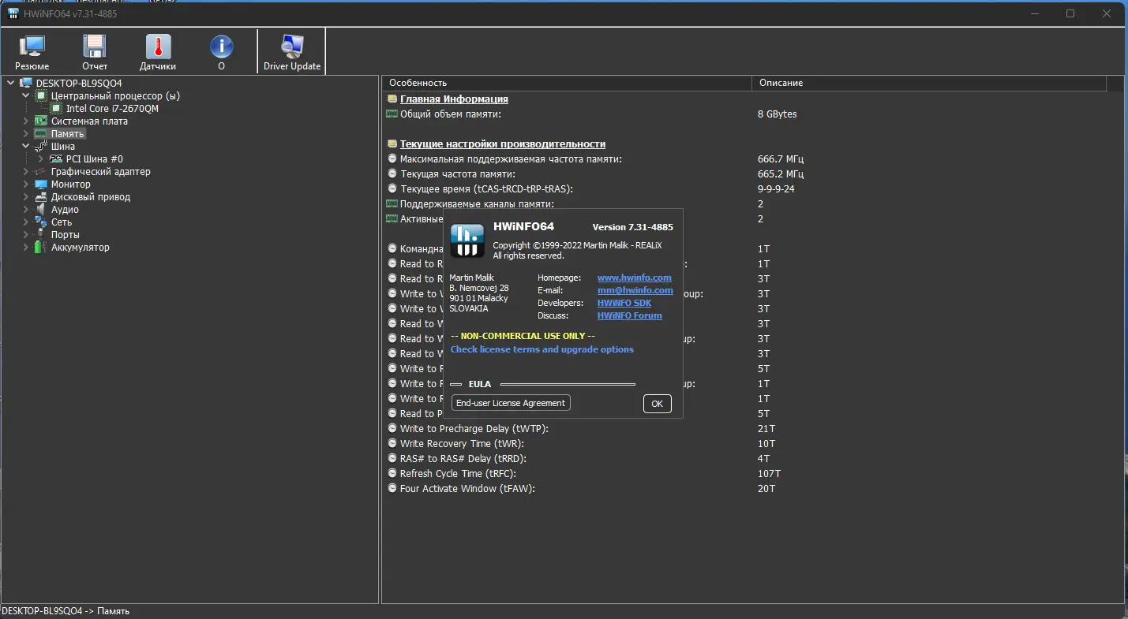Open the www.hwinfo.com homepage link
This screenshot has width=1128, height=619.
pyautogui.click(x=635, y=278)
